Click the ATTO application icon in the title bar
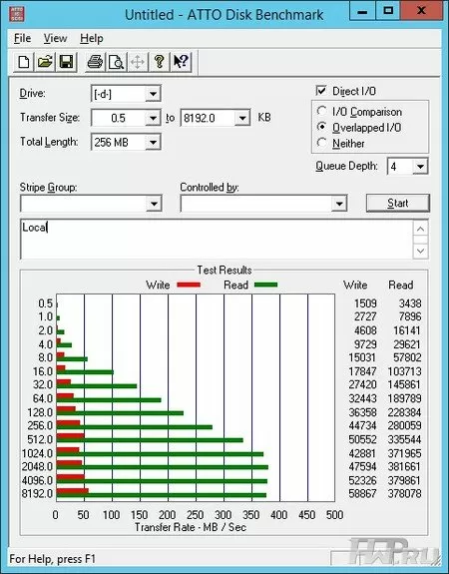 point(17,14)
